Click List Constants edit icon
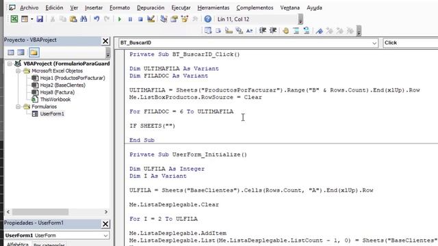The height and width of the screenshot is (246, 438). click(x=218, y=31)
